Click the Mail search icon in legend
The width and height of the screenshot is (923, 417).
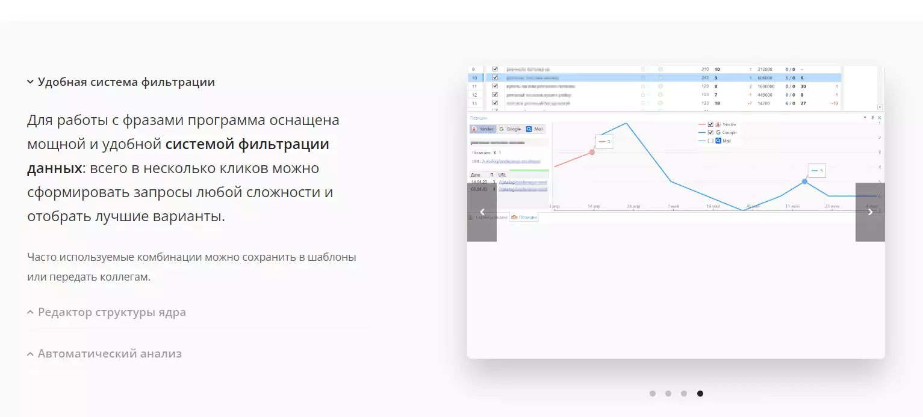tap(718, 141)
